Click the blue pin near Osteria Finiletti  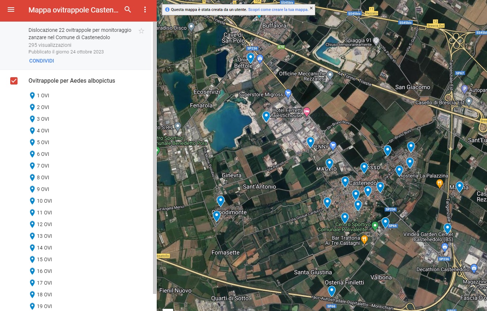[332, 291]
